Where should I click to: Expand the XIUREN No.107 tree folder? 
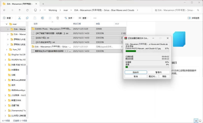[5, 60]
